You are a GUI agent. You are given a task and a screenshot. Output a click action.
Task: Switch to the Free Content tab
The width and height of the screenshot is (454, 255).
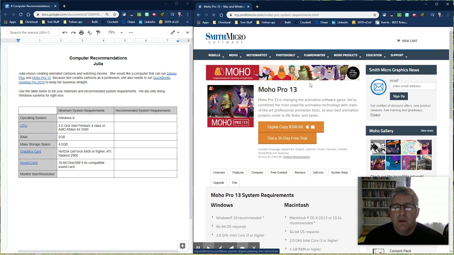click(x=279, y=172)
